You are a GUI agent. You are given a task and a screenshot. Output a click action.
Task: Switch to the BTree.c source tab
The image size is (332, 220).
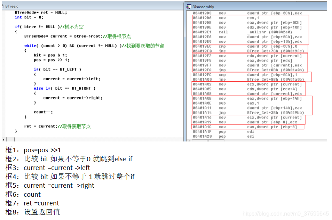coord(11,6)
